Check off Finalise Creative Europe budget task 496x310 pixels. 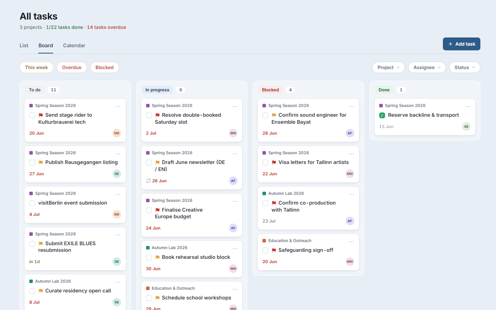point(149,210)
